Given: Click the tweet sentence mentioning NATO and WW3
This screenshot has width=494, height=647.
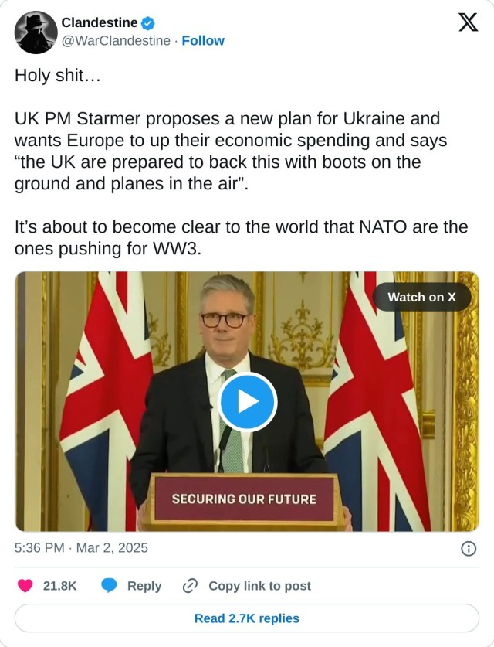Looking at the screenshot, I should click(x=241, y=237).
